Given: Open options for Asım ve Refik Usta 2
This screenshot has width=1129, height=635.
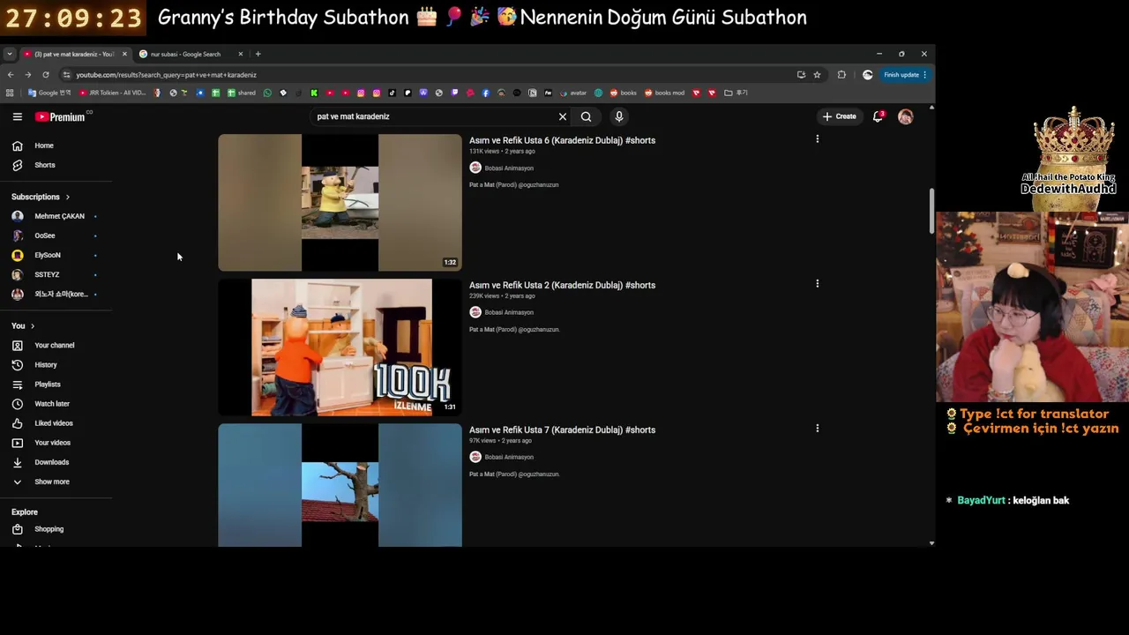Looking at the screenshot, I should coord(817,284).
